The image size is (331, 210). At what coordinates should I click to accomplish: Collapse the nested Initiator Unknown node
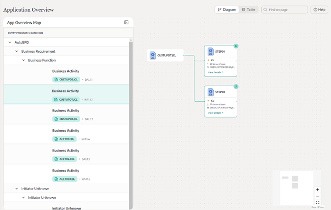pyautogui.click(x=23, y=197)
